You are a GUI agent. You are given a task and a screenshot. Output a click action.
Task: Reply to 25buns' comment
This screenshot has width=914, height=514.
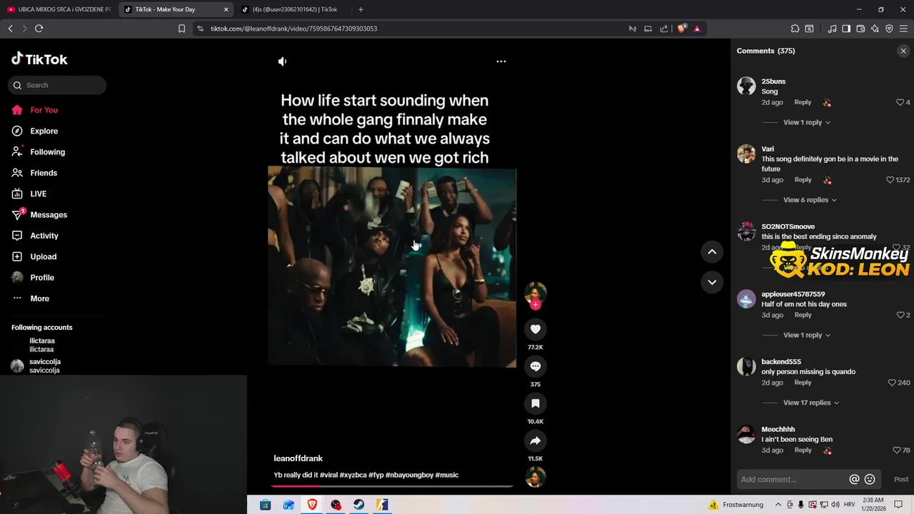click(x=803, y=102)
